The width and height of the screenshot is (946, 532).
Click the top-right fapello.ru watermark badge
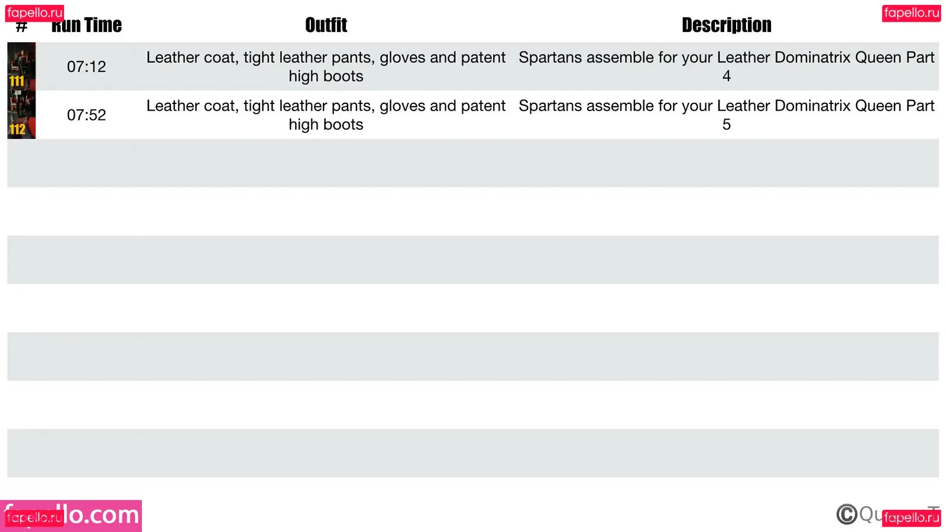click(911, 12)
